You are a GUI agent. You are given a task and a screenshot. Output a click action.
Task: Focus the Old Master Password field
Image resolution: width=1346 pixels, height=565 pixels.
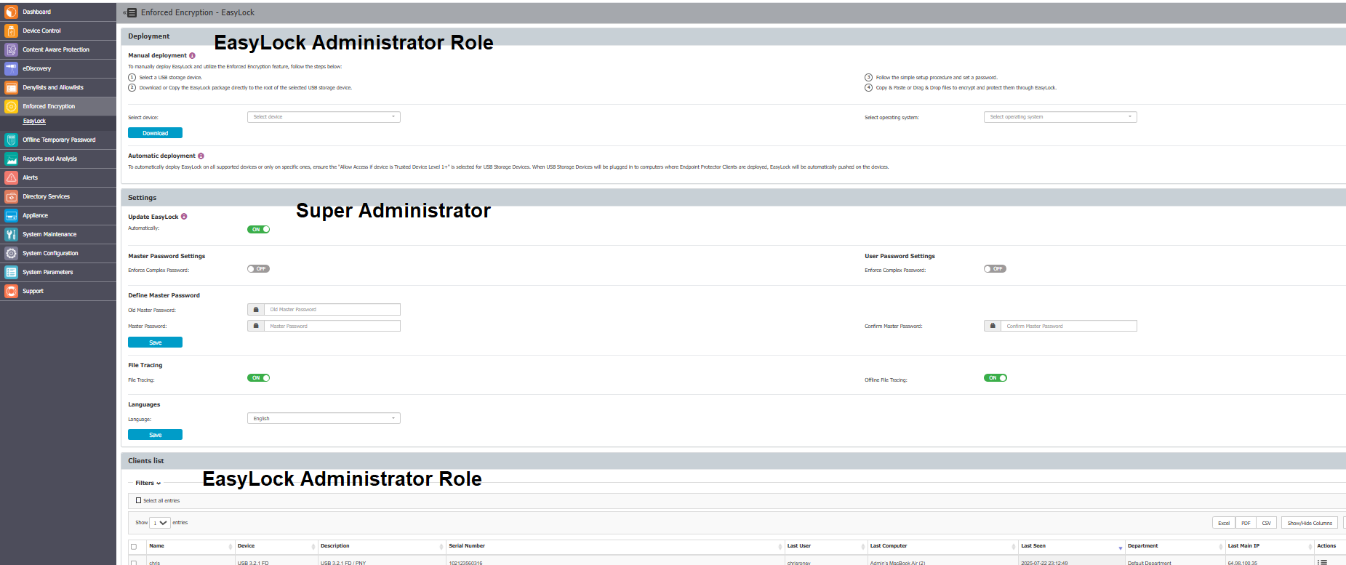pos(332,310)
